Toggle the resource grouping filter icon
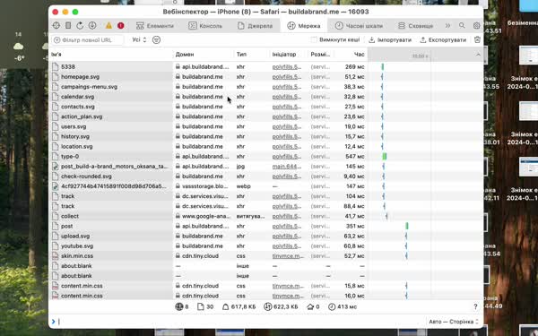The image size is (538, 336). 156,39
